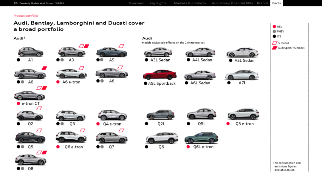322x181 pixels.
Task: Click the green Q6L e-tron car image
Action: [201, 138]
